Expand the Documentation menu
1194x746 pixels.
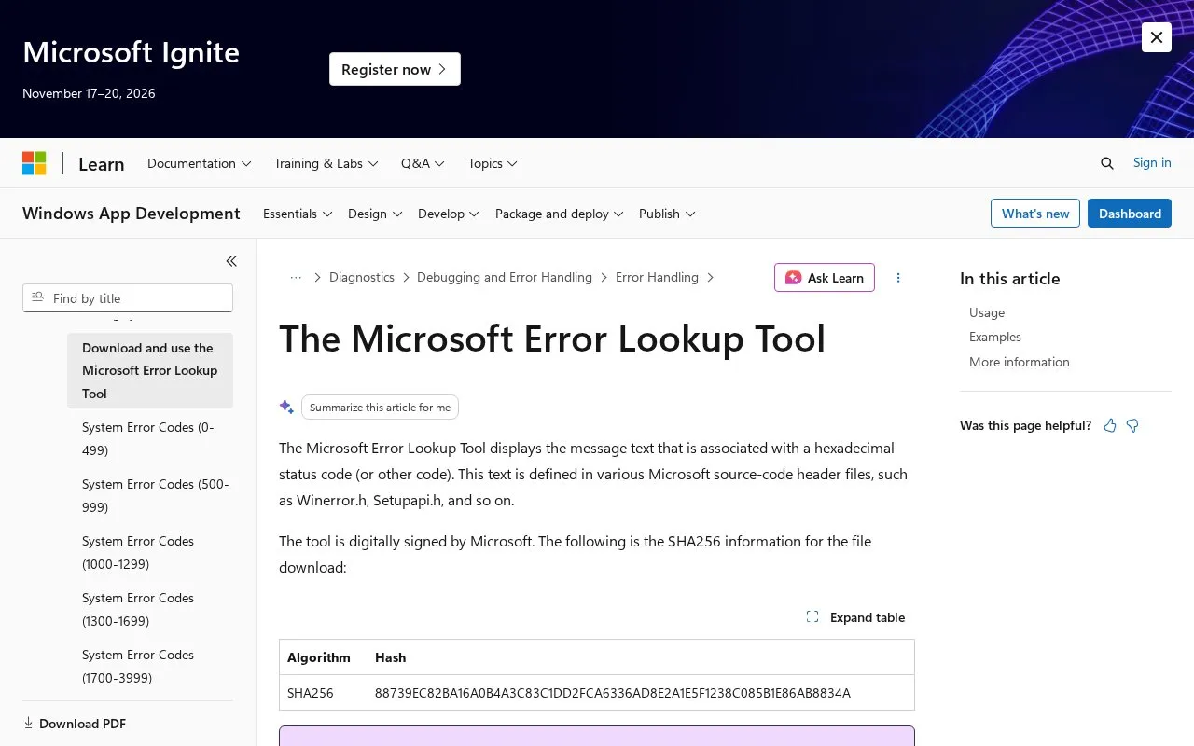[x=200, y=163]
